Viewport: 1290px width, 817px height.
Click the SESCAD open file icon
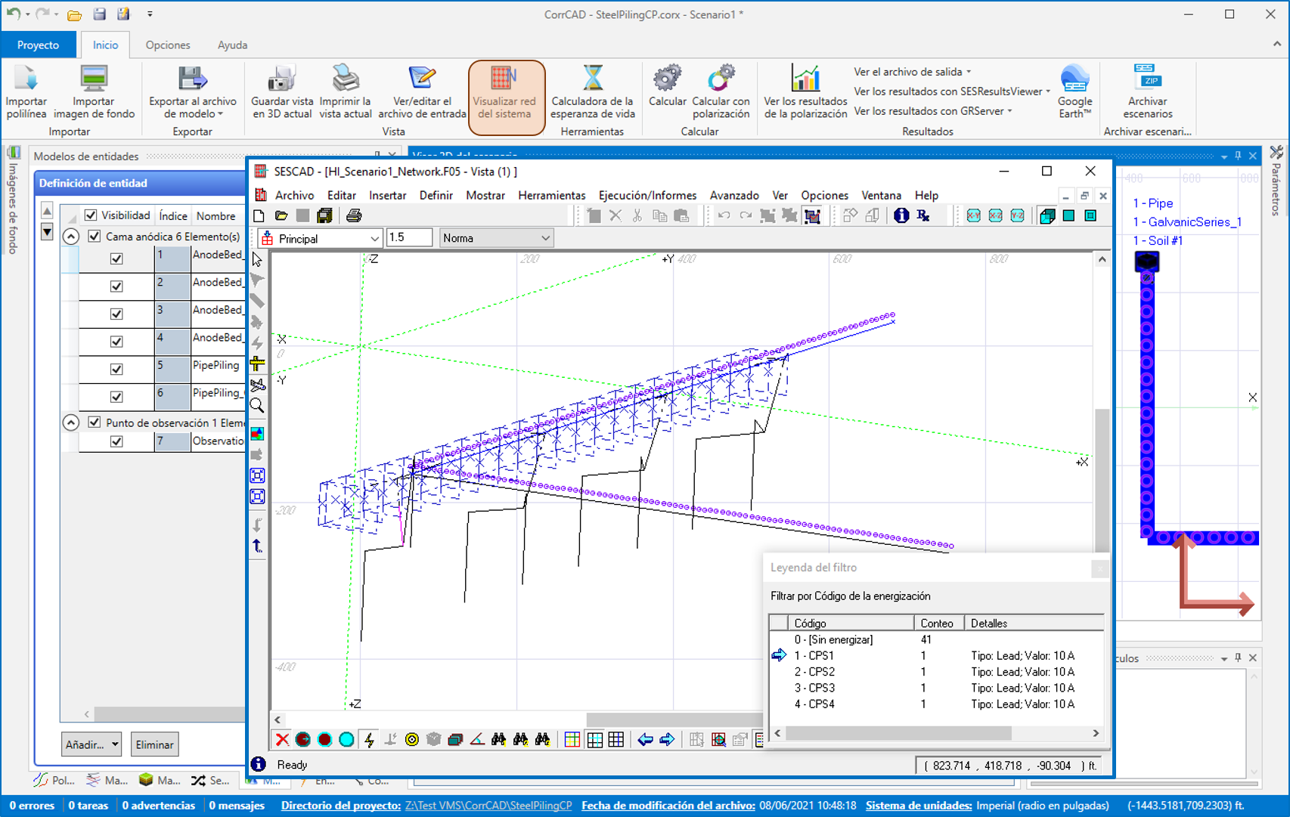[x=281, y=216]
